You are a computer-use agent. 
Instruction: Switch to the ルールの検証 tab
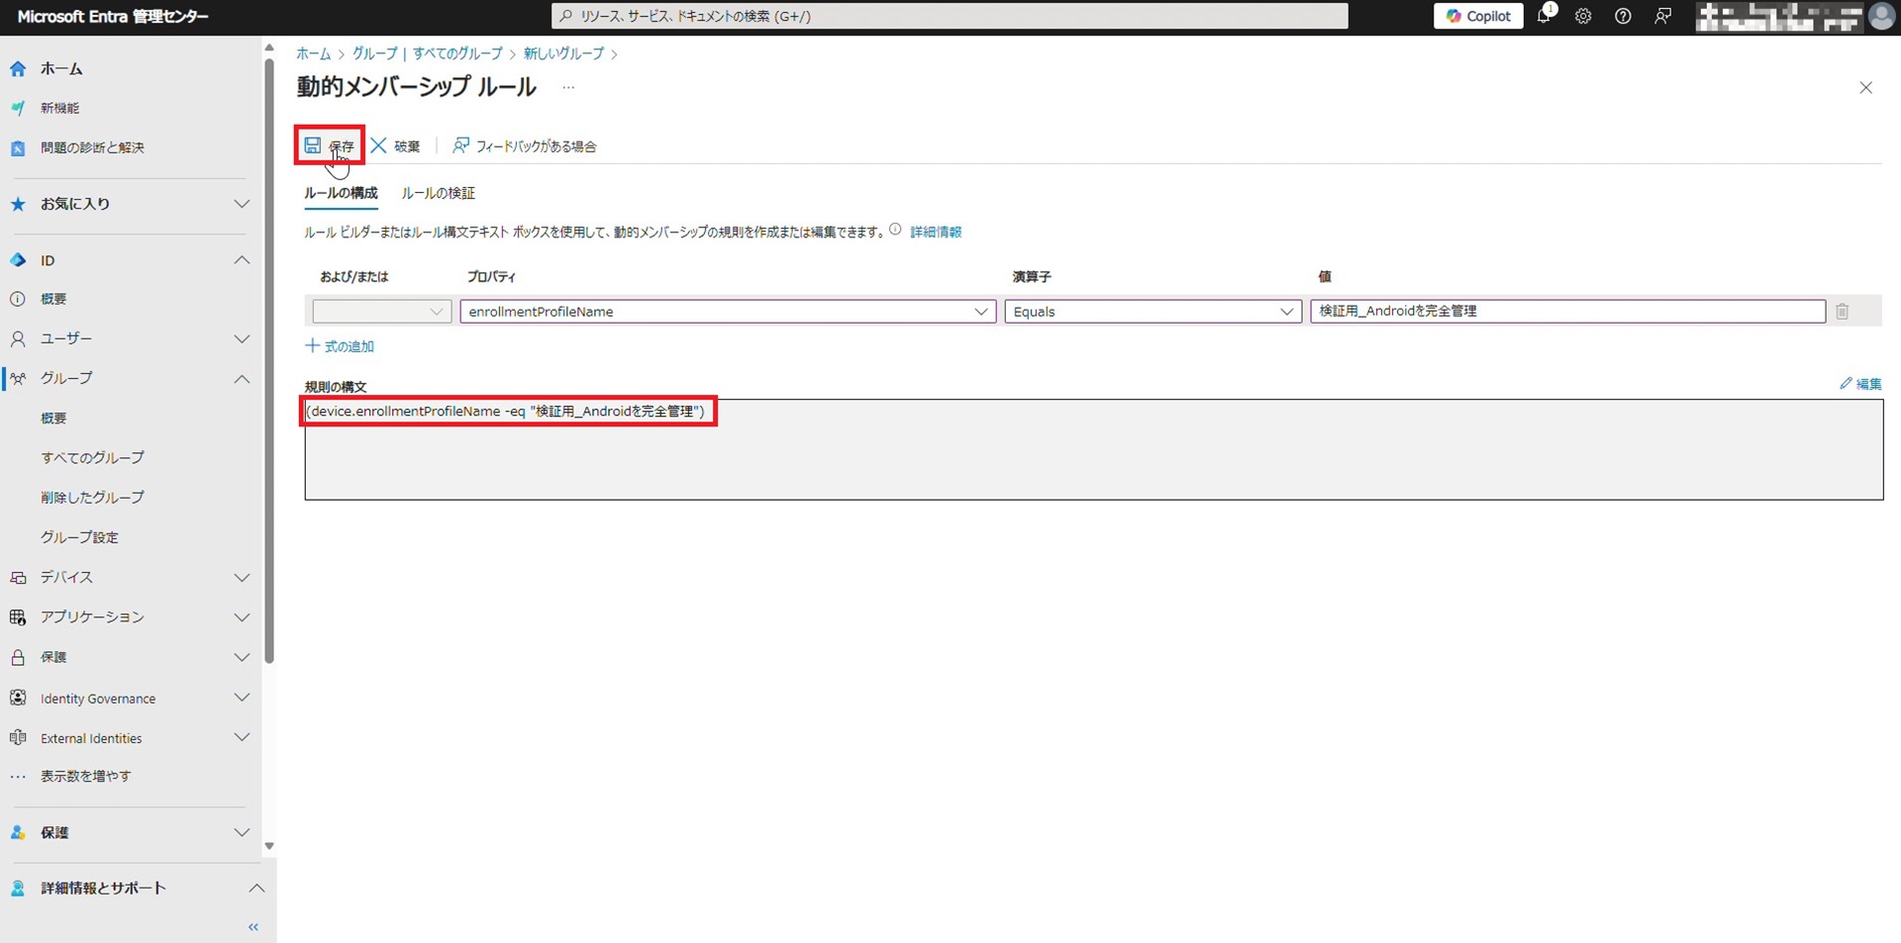438,193
